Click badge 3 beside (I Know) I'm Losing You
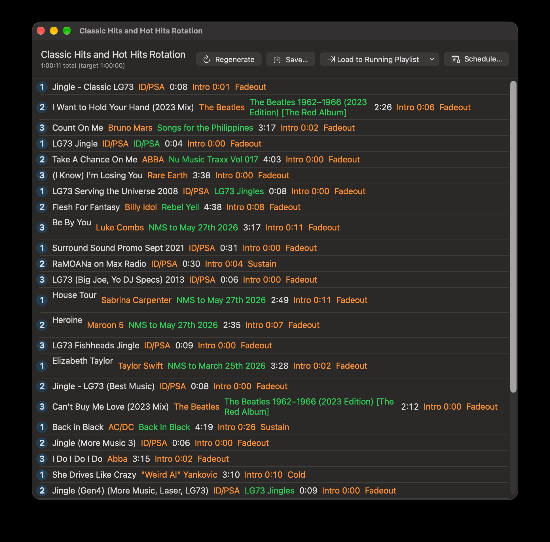Image resolution: width=550 pixels, height=542 pixels. (42, 175)
